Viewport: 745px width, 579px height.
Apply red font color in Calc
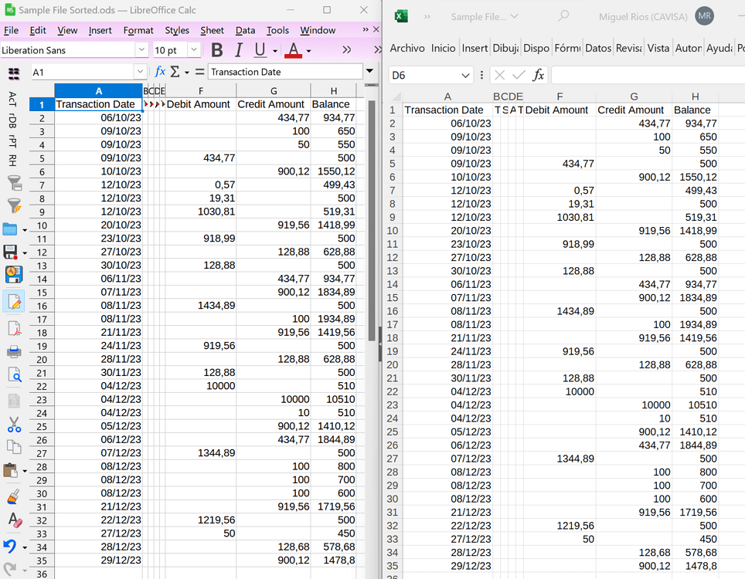tap(293, 50)
